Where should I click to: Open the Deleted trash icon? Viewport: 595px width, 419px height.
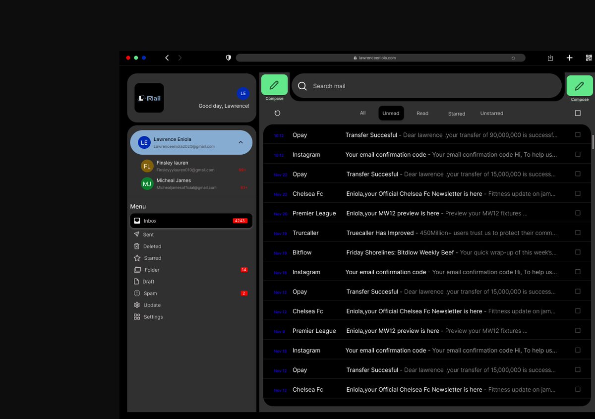(137, 246)
